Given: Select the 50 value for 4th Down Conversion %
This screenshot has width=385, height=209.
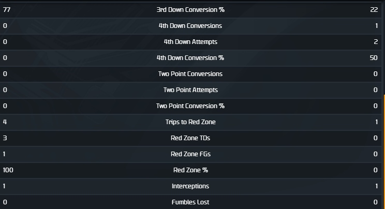Looking at the screenshot, I should [x=374, y=58].
